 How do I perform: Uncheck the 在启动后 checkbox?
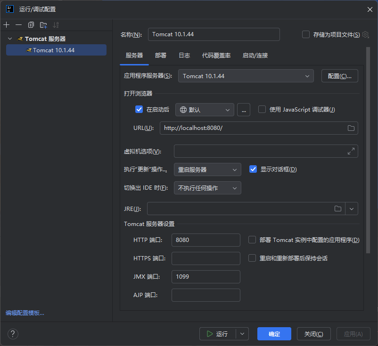pyautogui.click(x=139, y=110)
